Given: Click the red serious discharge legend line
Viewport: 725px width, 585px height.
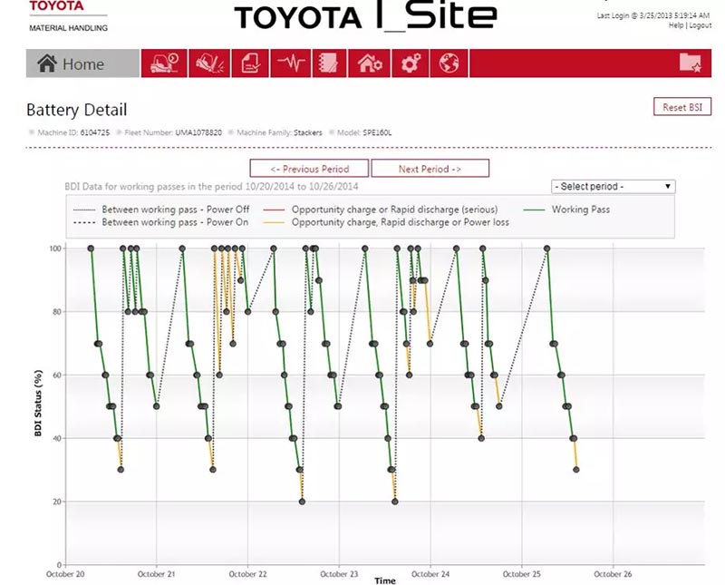Looking at the screenshot, I should click(x=275, y=210).
